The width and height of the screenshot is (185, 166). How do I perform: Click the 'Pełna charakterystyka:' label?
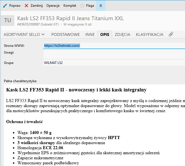click(20, 81)
